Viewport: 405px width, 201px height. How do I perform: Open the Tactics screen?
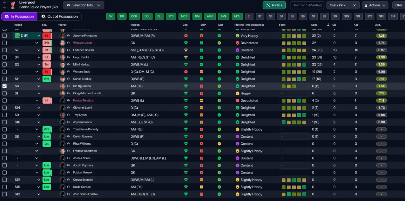274,5
